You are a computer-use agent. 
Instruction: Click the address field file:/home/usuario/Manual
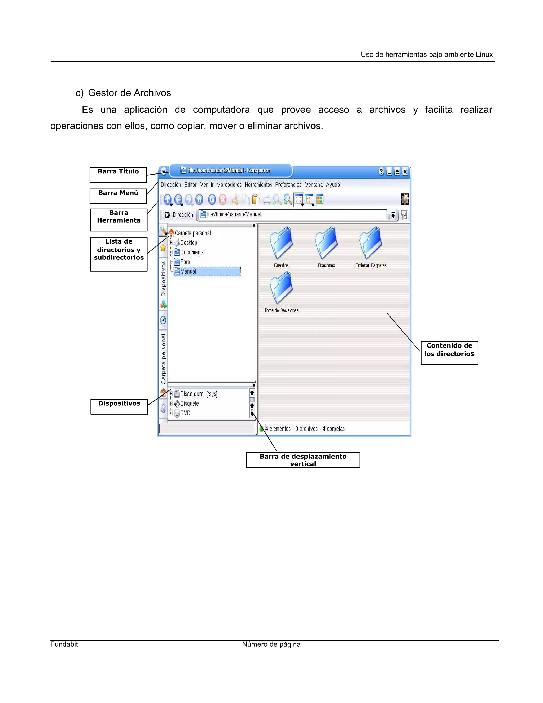(293, 215)
